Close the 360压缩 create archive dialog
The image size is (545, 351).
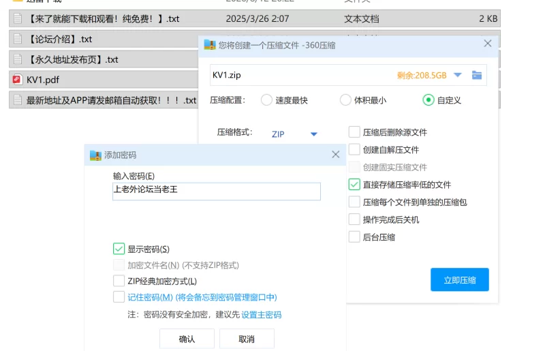[x=488, y=44]
